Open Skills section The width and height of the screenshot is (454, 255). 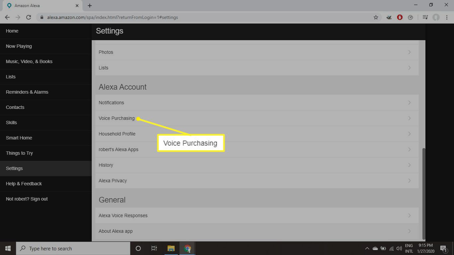46,123
